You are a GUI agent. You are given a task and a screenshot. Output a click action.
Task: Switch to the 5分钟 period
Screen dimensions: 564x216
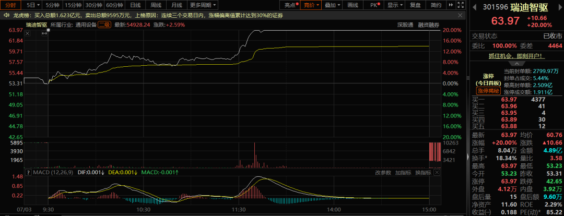52,5
